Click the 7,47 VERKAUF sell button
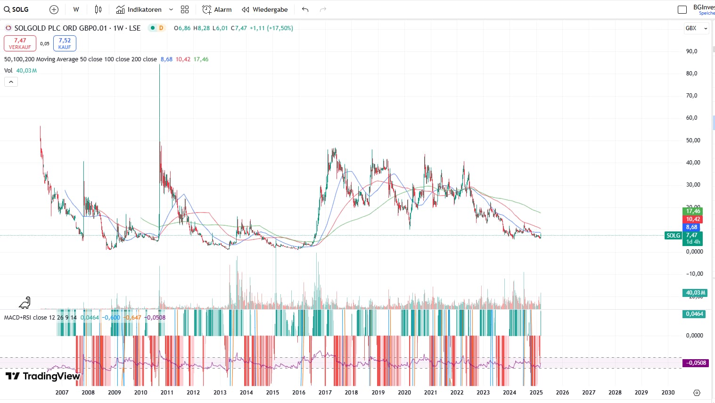The image size is (715, 403). tap(20, 43)
